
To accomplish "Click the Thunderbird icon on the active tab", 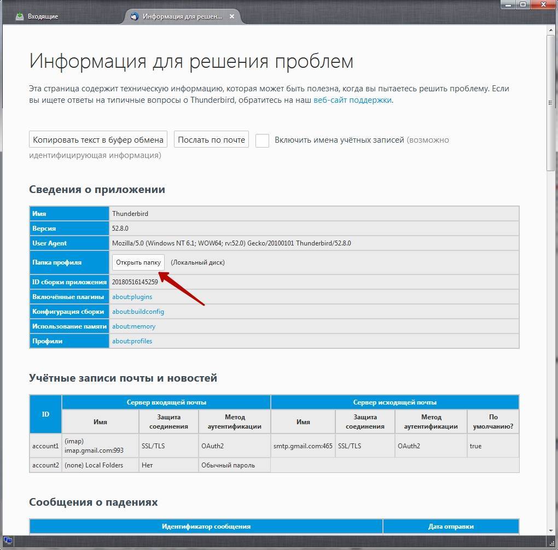I will (135, 16).
